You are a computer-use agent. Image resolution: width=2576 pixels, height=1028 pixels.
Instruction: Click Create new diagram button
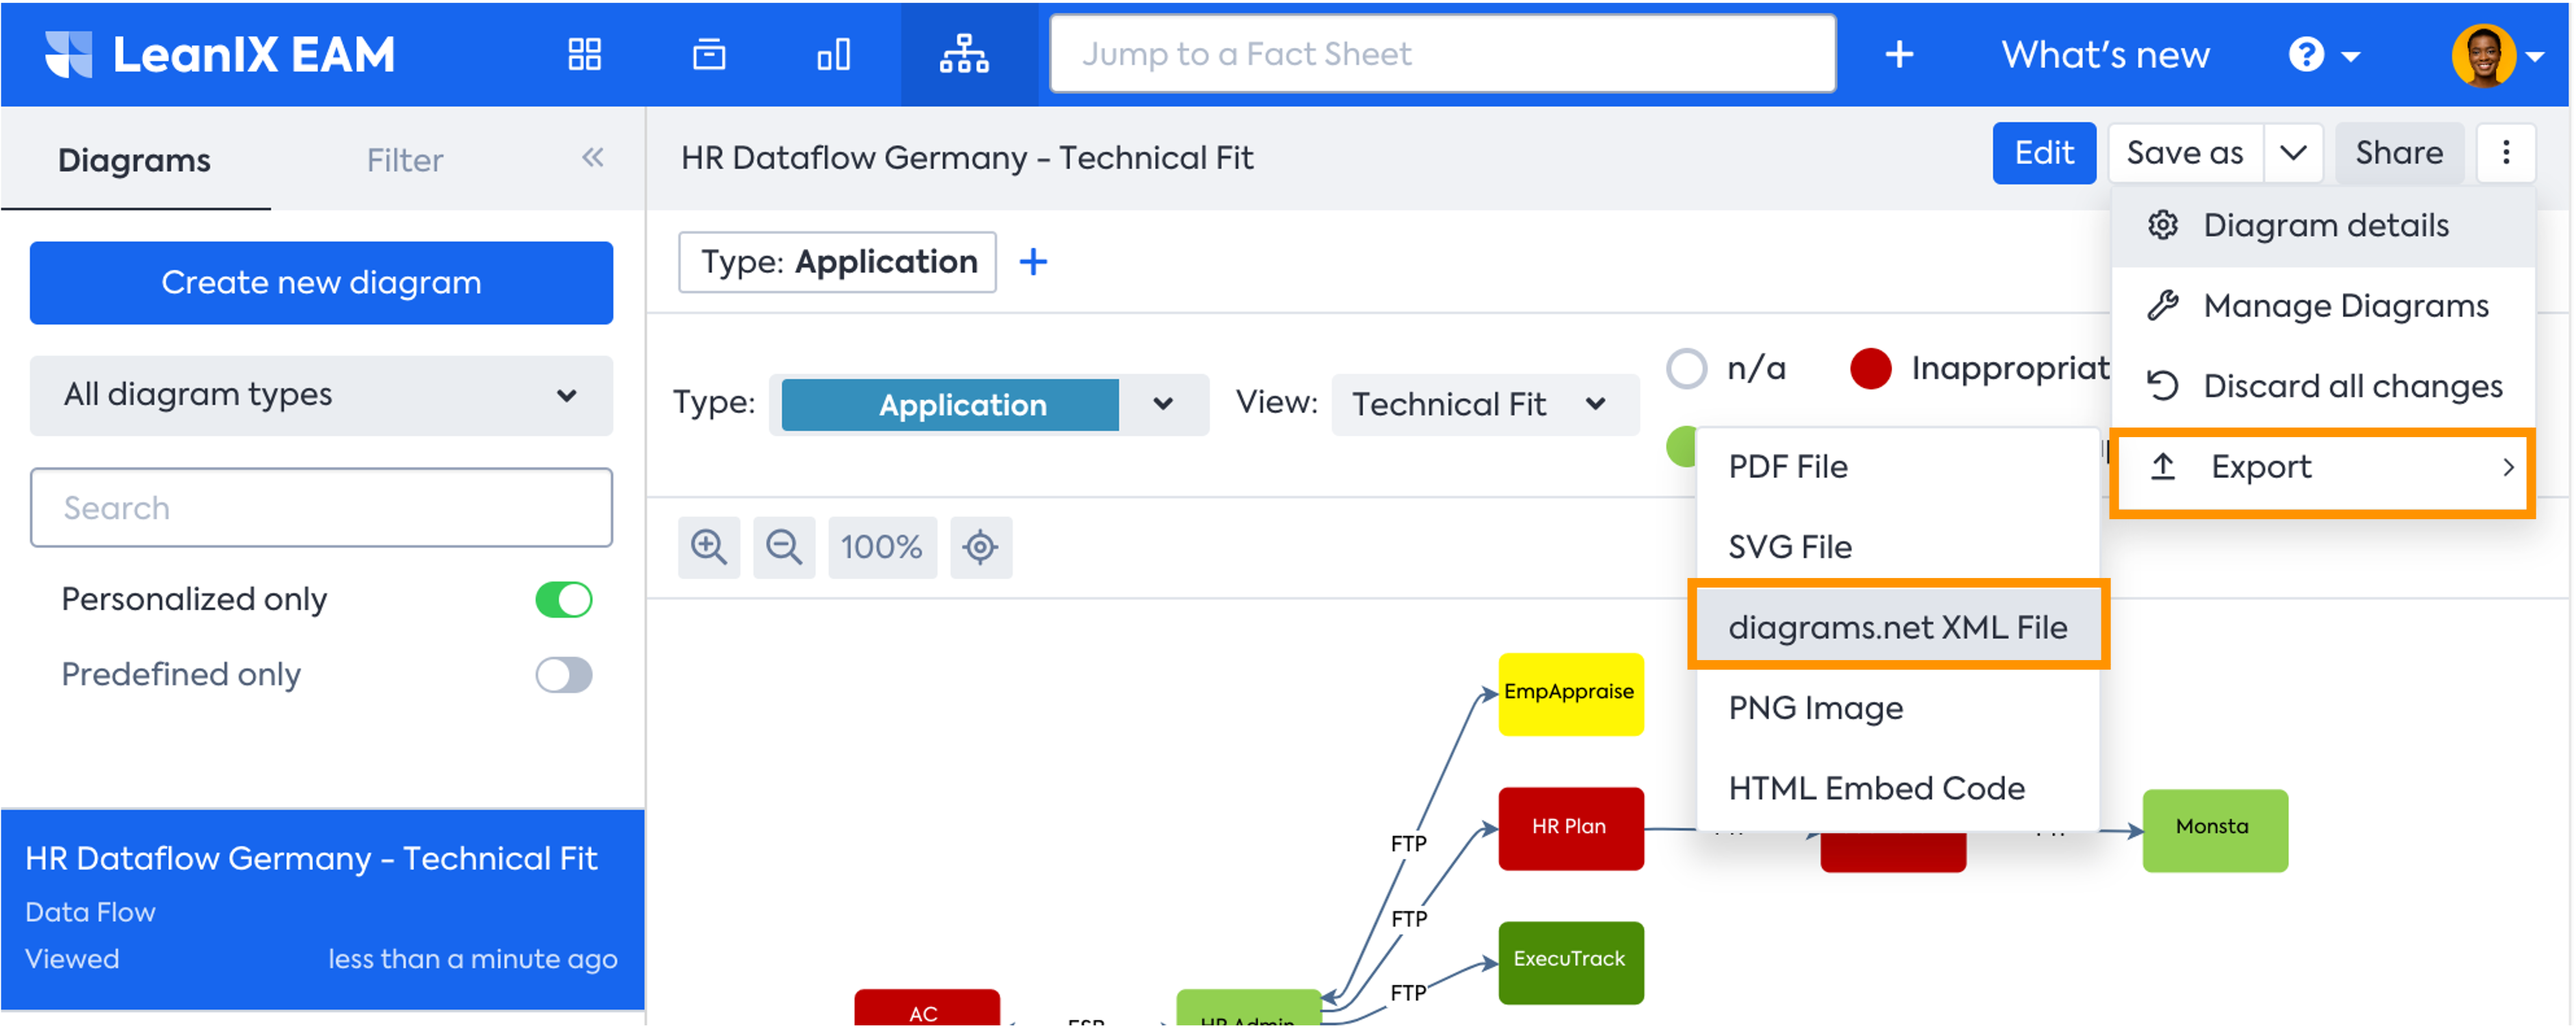tap(321, 283)
